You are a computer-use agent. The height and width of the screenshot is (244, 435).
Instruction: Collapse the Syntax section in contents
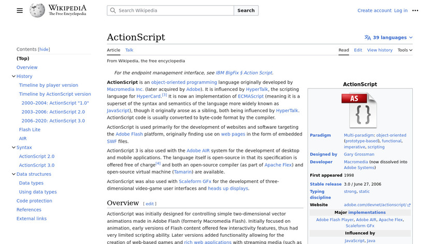point(13,148)
